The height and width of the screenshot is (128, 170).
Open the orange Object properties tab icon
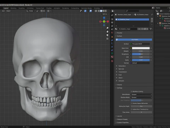pyautogui.click(x=112, y=37)
